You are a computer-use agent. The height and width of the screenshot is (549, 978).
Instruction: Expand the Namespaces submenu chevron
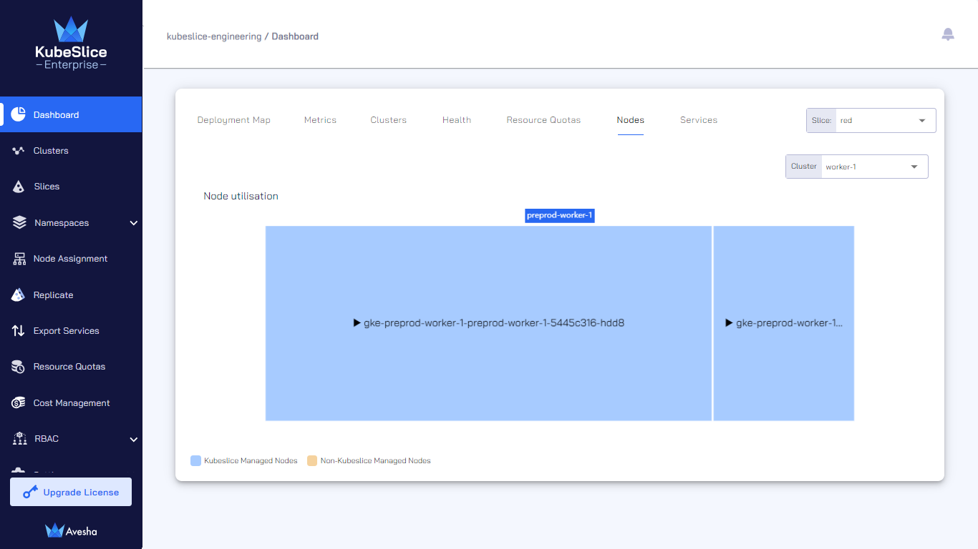(133, 223)
